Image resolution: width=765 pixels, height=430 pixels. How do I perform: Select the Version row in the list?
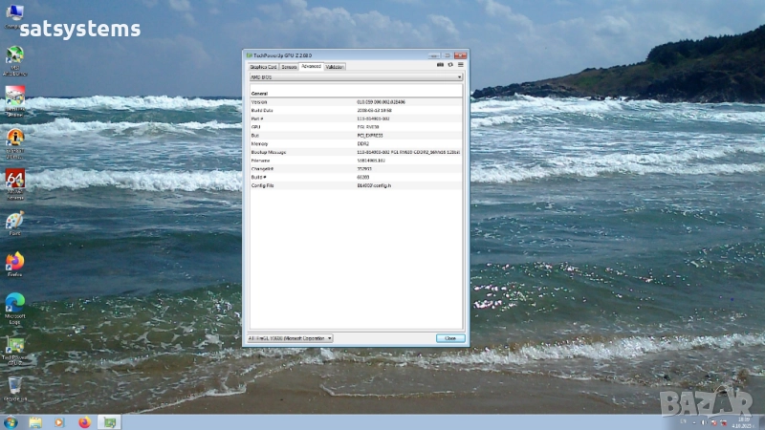[355, 101]
